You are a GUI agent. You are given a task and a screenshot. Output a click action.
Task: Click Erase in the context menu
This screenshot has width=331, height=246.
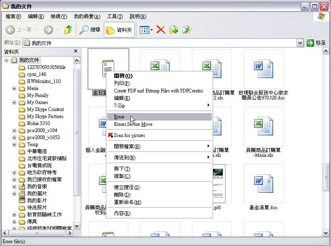coord(160,117)
